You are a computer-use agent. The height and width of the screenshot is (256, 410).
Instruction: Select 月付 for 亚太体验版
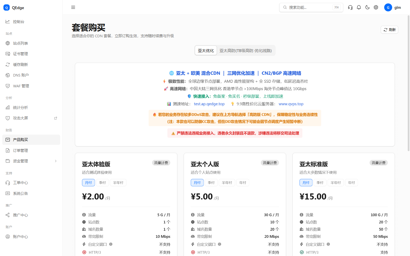pos(89,183)
